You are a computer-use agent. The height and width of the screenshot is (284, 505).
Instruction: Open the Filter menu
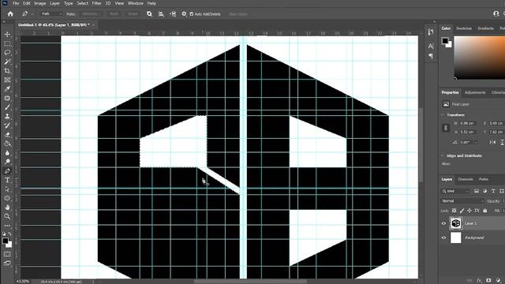point(96,3)
